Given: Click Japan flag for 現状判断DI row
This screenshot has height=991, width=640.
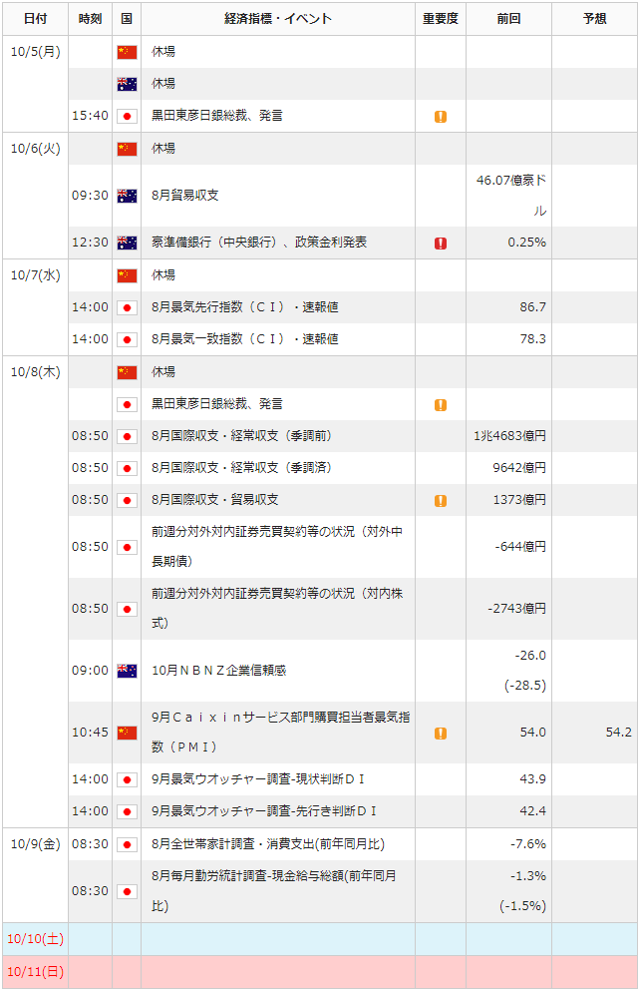Looking at the screenshot, I should [x=127, y=779].
